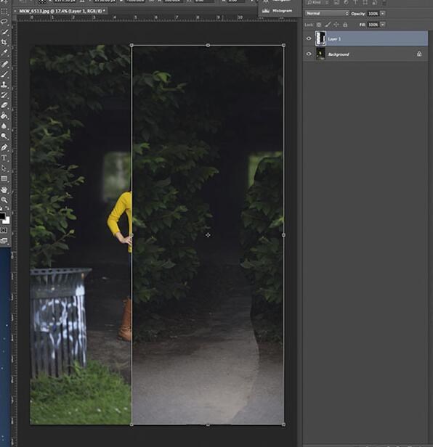
Task: Select the Clone Stamp tool
Action: click(4, 84)
